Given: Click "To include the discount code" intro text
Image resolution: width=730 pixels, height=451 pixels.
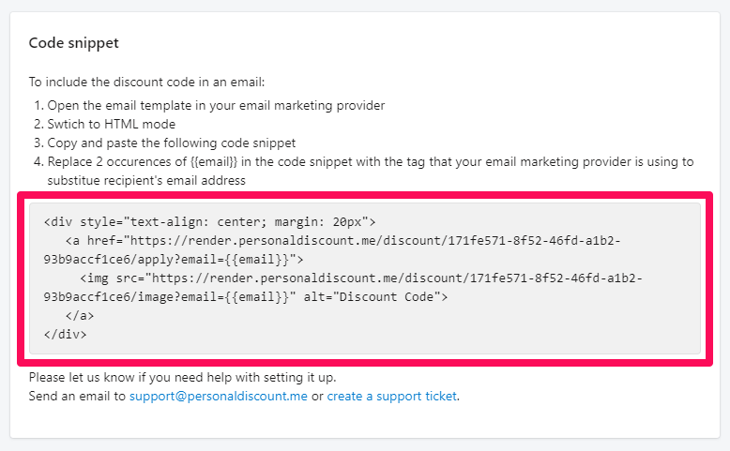Looking at the screenshot, I should coord(146,83).
